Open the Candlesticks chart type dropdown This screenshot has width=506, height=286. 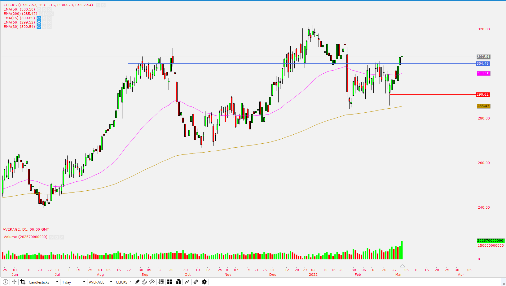pyautogui.click(x=43, y=282)
